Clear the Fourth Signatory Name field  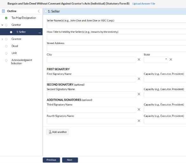(x=139, y=121)
